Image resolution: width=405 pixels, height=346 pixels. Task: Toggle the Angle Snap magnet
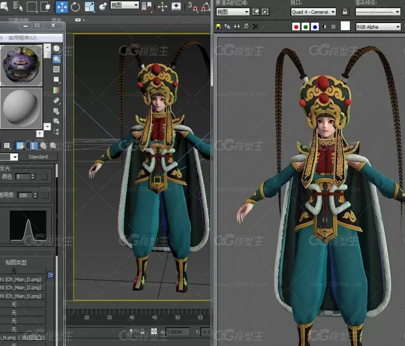[205, 6]
